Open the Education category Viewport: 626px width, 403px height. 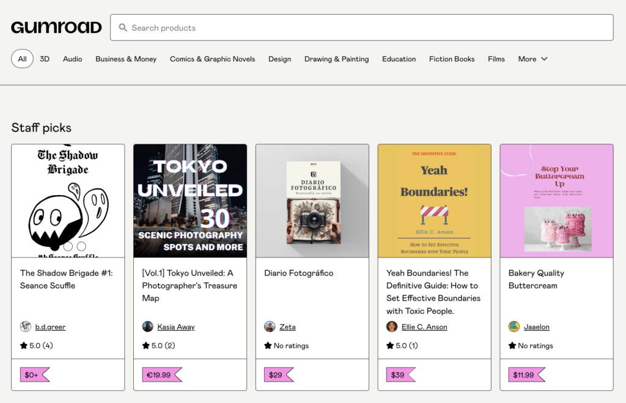(x=399, y=59)
